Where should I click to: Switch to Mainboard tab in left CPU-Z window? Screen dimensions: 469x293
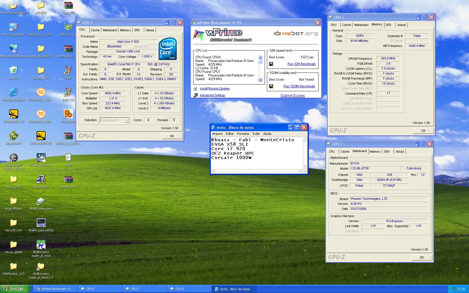110,30
